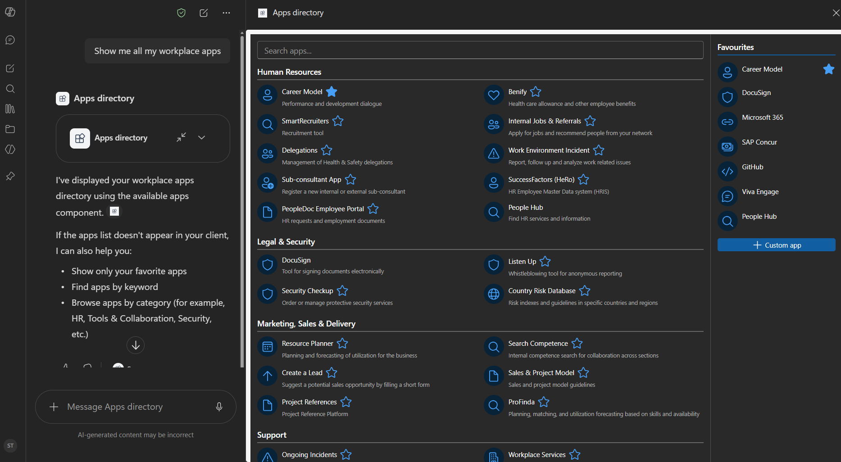Click the scroll-to-bottom arrow button
Screen dimensions: 841x462
coord(136,345)
